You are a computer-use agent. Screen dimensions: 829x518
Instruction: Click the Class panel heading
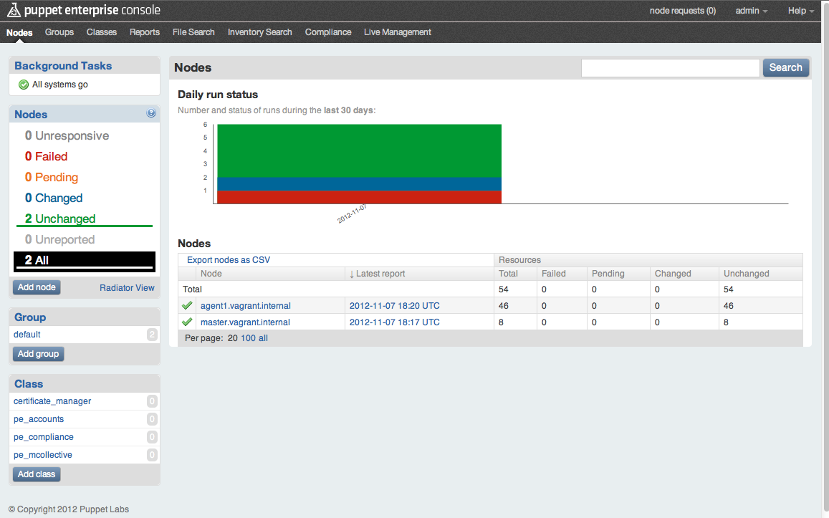tap(29, 384)
